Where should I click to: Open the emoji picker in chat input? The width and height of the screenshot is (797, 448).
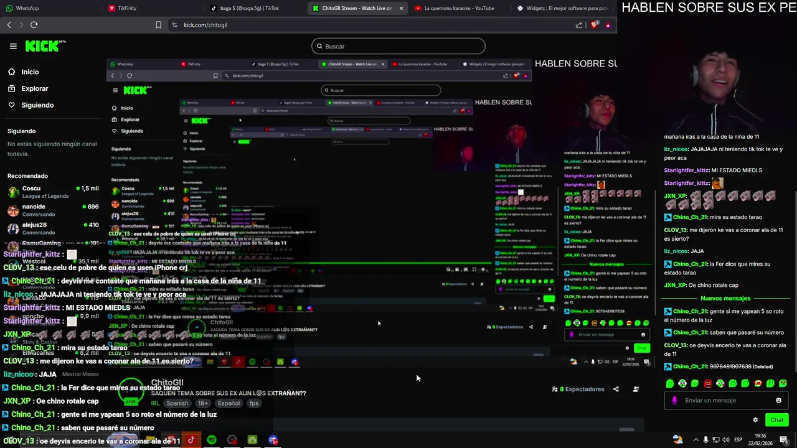[778, 400]
